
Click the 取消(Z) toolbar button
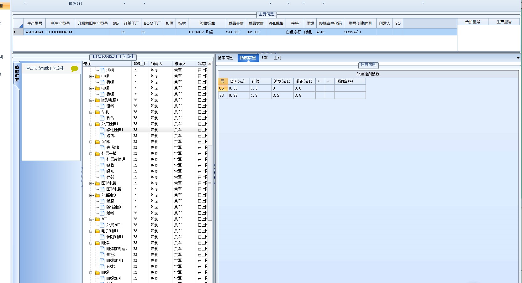pos(75,3)
